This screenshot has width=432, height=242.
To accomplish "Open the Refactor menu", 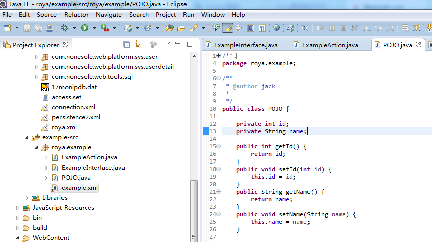I will pos(76,15).
